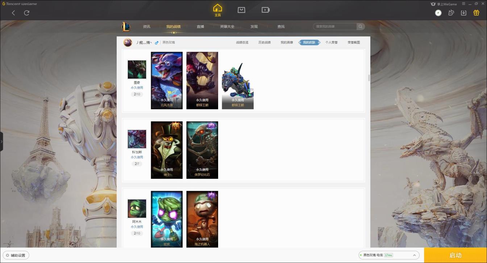The height and width of the screenshot is (263, 487).
Task: Click the 图奇 champion portrait
Action: pos(137,69)
